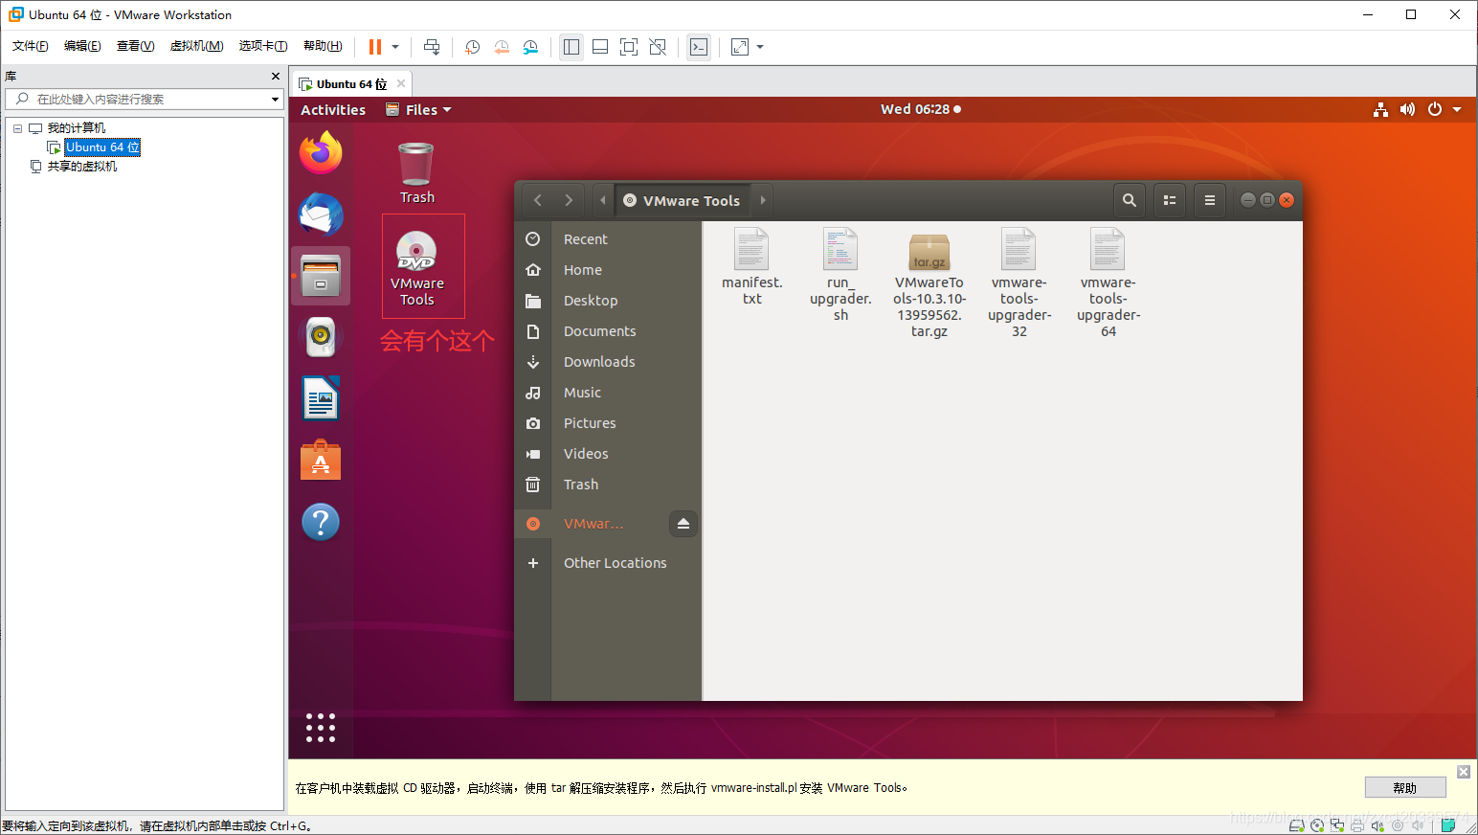1478x835 pixels.
Task: Open Help from the dock
Action: (x=321, y=522)
